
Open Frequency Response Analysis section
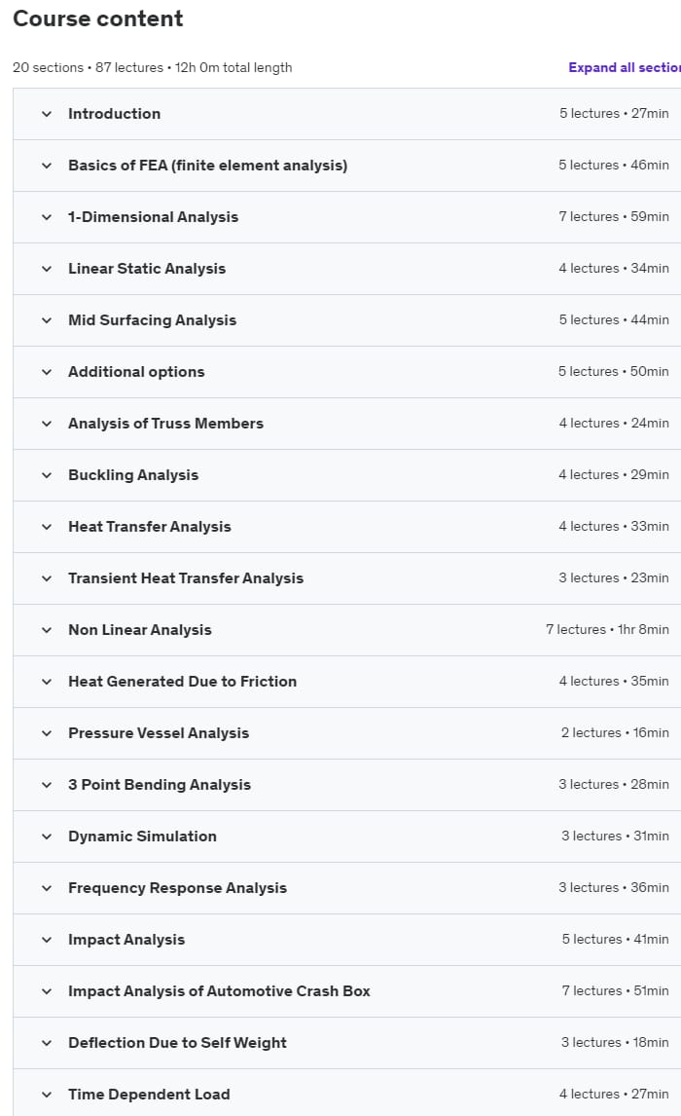[347, 888]
